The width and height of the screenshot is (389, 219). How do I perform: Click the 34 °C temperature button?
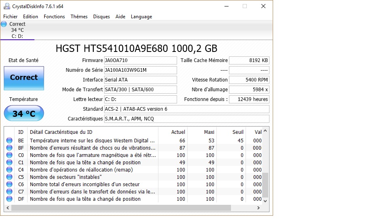24,114
